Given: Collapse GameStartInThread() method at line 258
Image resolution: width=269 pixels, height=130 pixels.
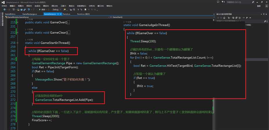Looking at the screenshot, I should (17, 43).
